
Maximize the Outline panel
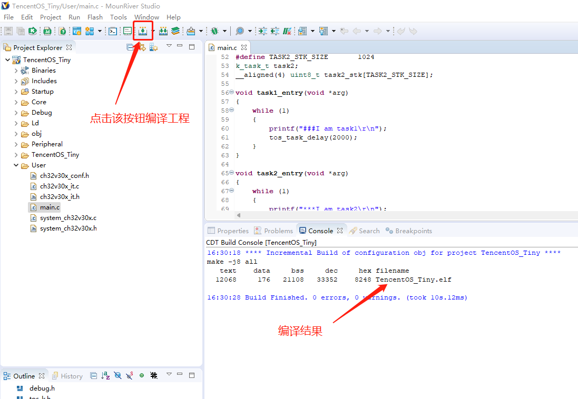(x=192, y=375)
